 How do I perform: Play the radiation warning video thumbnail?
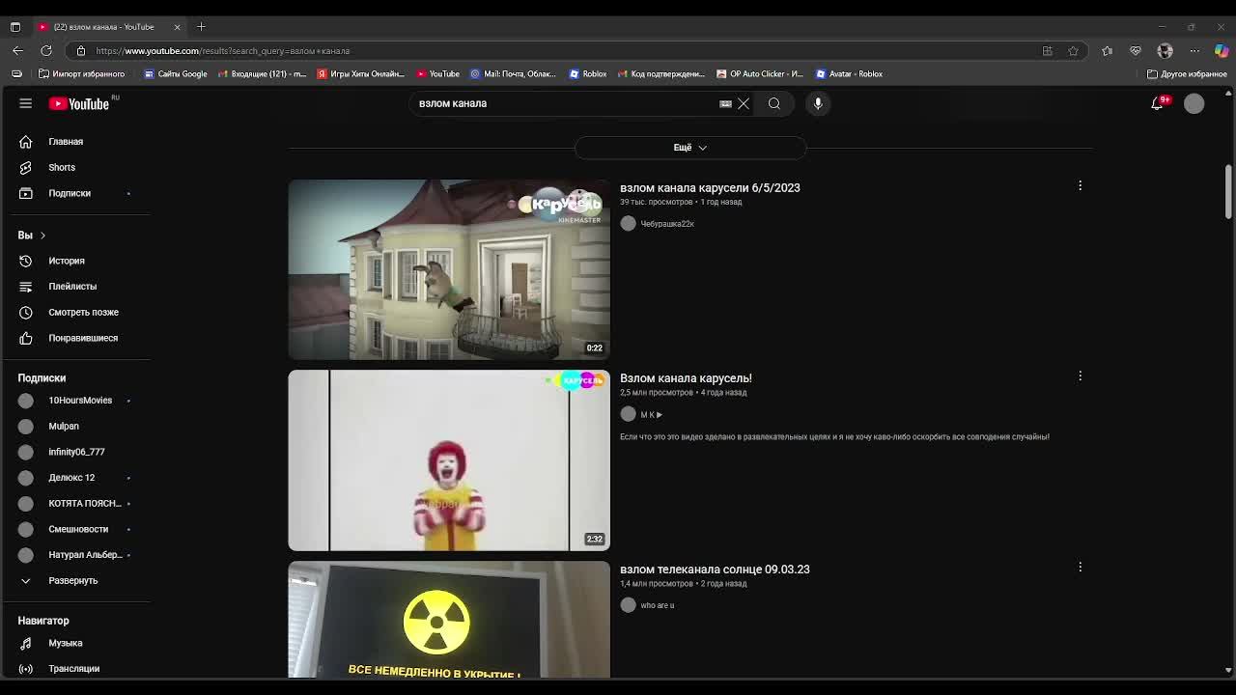pyautogui.click(x=449, y=620)
